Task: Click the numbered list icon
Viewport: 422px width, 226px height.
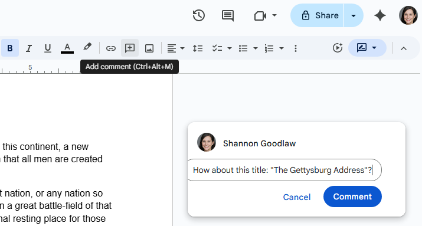Action: (269, 48)
